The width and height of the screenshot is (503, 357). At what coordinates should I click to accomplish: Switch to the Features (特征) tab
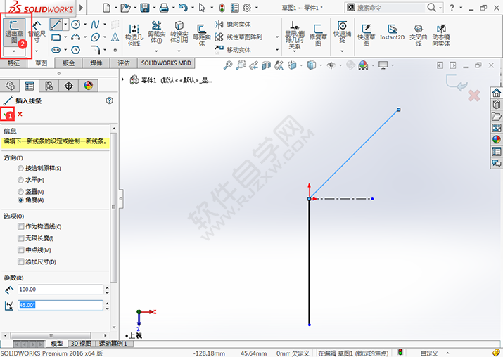13,63
